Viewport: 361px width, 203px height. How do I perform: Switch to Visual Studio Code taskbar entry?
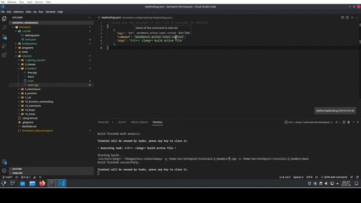[61, 183]
